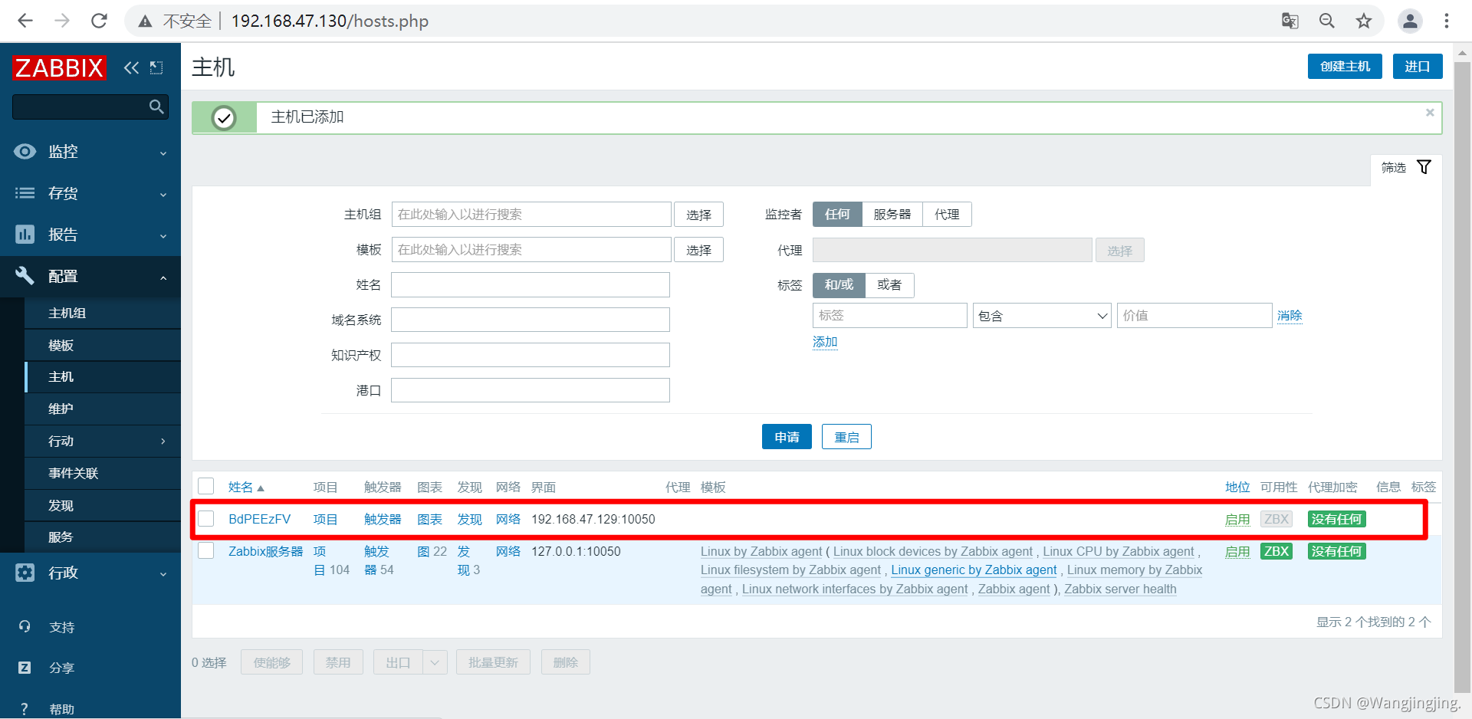This screenshot has height=719, width=1472.
Task: Open the browser three-dot menu
Action: [x=1447, y=21]
